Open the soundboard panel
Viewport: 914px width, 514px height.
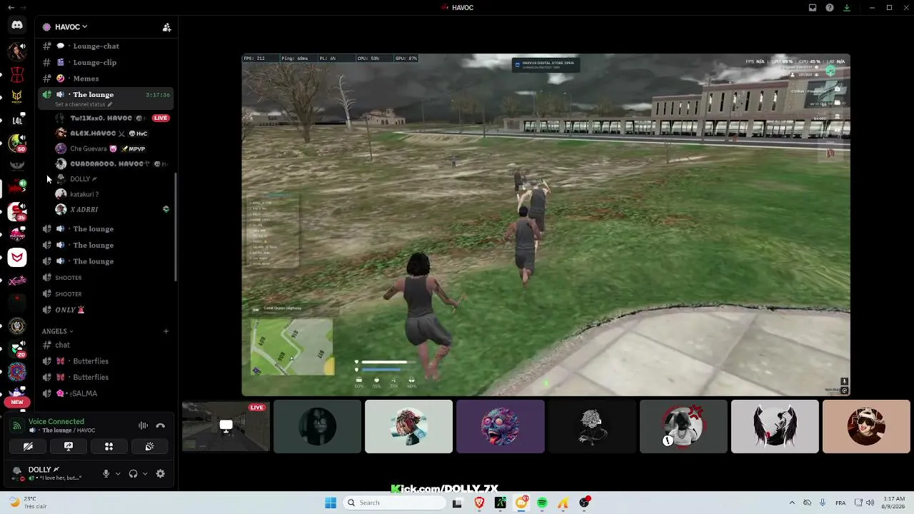[x=149, y=446]
